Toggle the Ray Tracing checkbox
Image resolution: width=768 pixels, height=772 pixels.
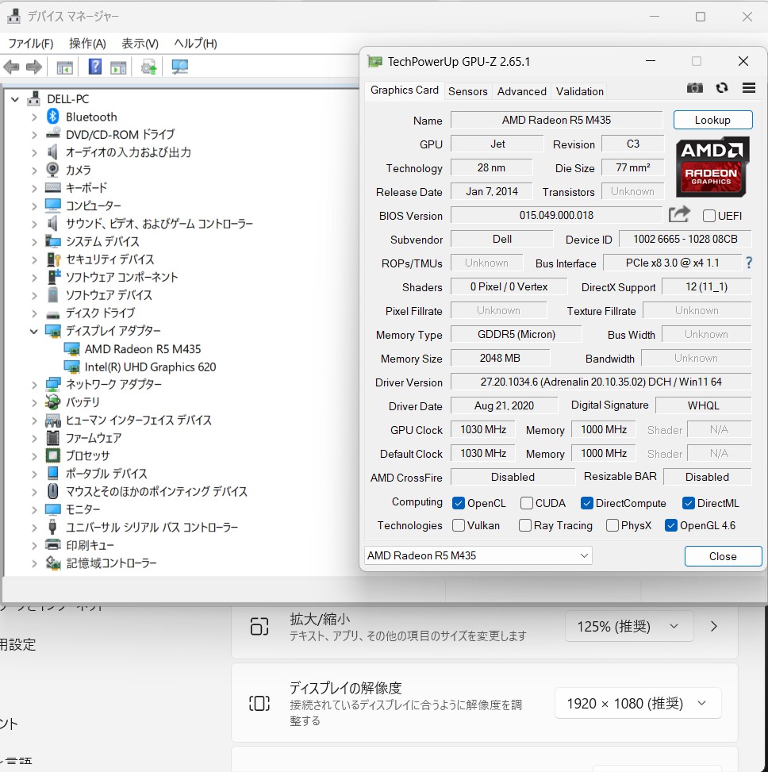524,525
